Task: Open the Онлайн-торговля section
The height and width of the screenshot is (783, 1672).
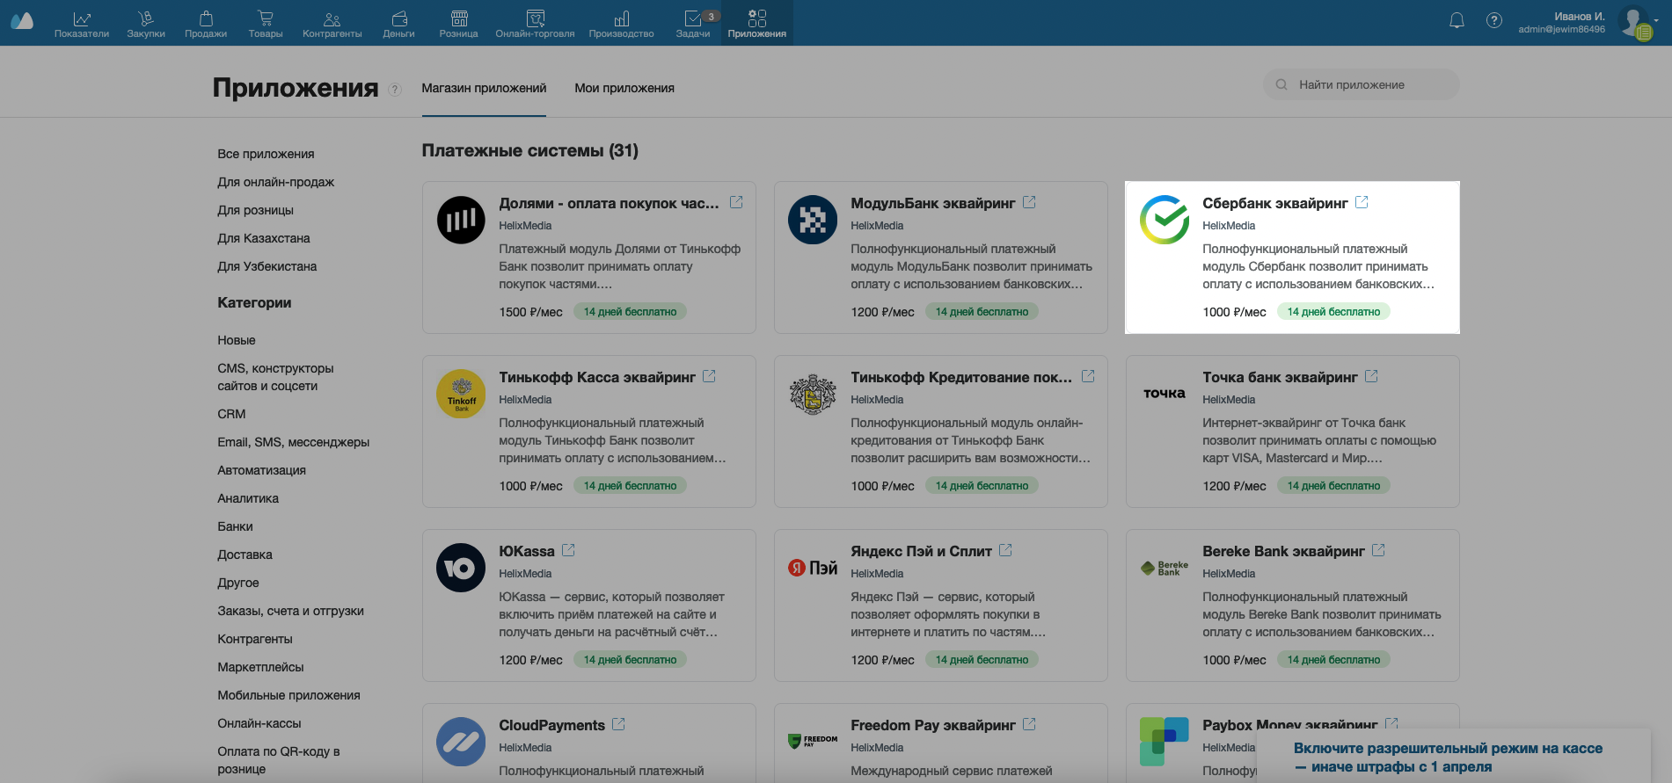Action: pyautogui.click(x=535, y=24)
